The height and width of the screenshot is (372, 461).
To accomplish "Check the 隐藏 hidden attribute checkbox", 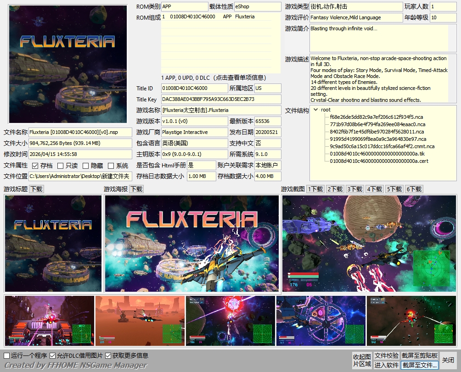I will pyautogui.click(x=85, y=166).
